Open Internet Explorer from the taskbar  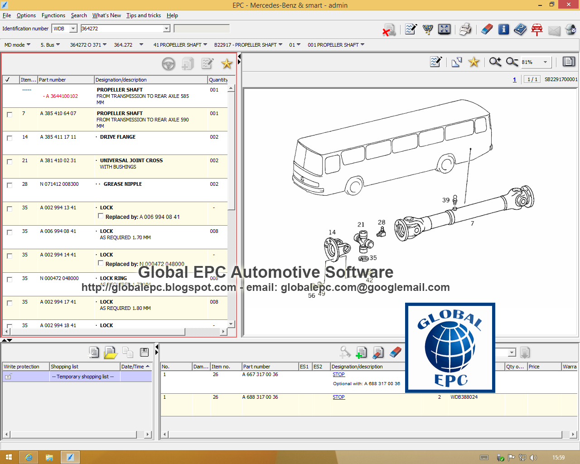click(29, 457)
